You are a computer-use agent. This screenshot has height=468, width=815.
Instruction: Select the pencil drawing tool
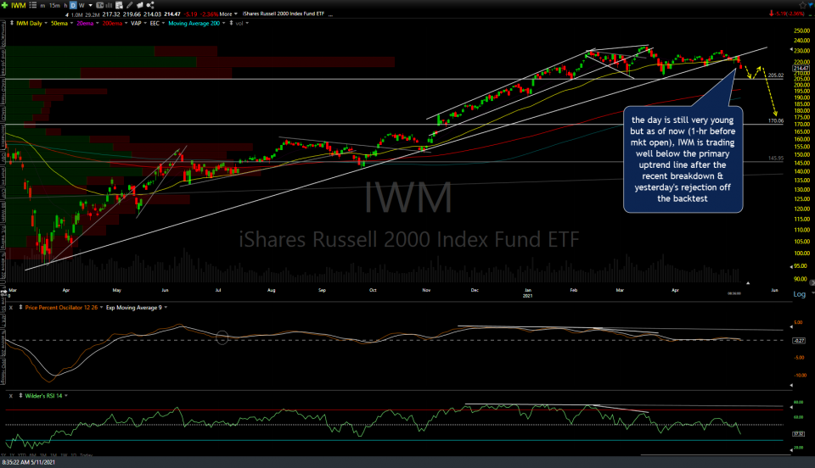click(130, 5)
